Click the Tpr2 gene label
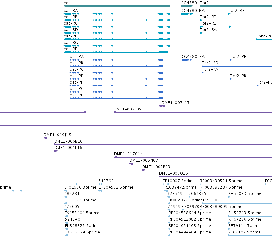Screen dimensions: 272x237 [x=204, y=3]
